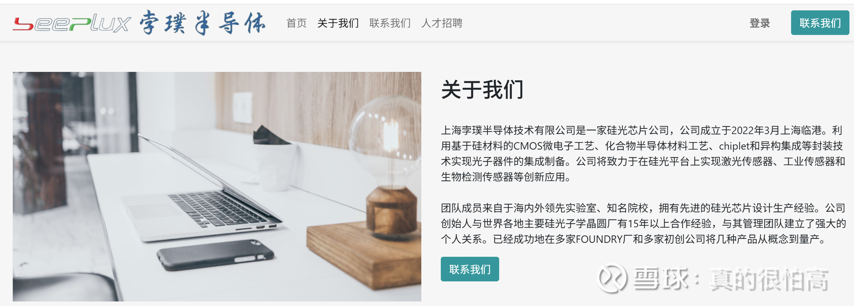Viewport: 854px width, 306px height.
Task: Click the Xueqiu snowball watermark icon
Action: click(x=611, y=278)
